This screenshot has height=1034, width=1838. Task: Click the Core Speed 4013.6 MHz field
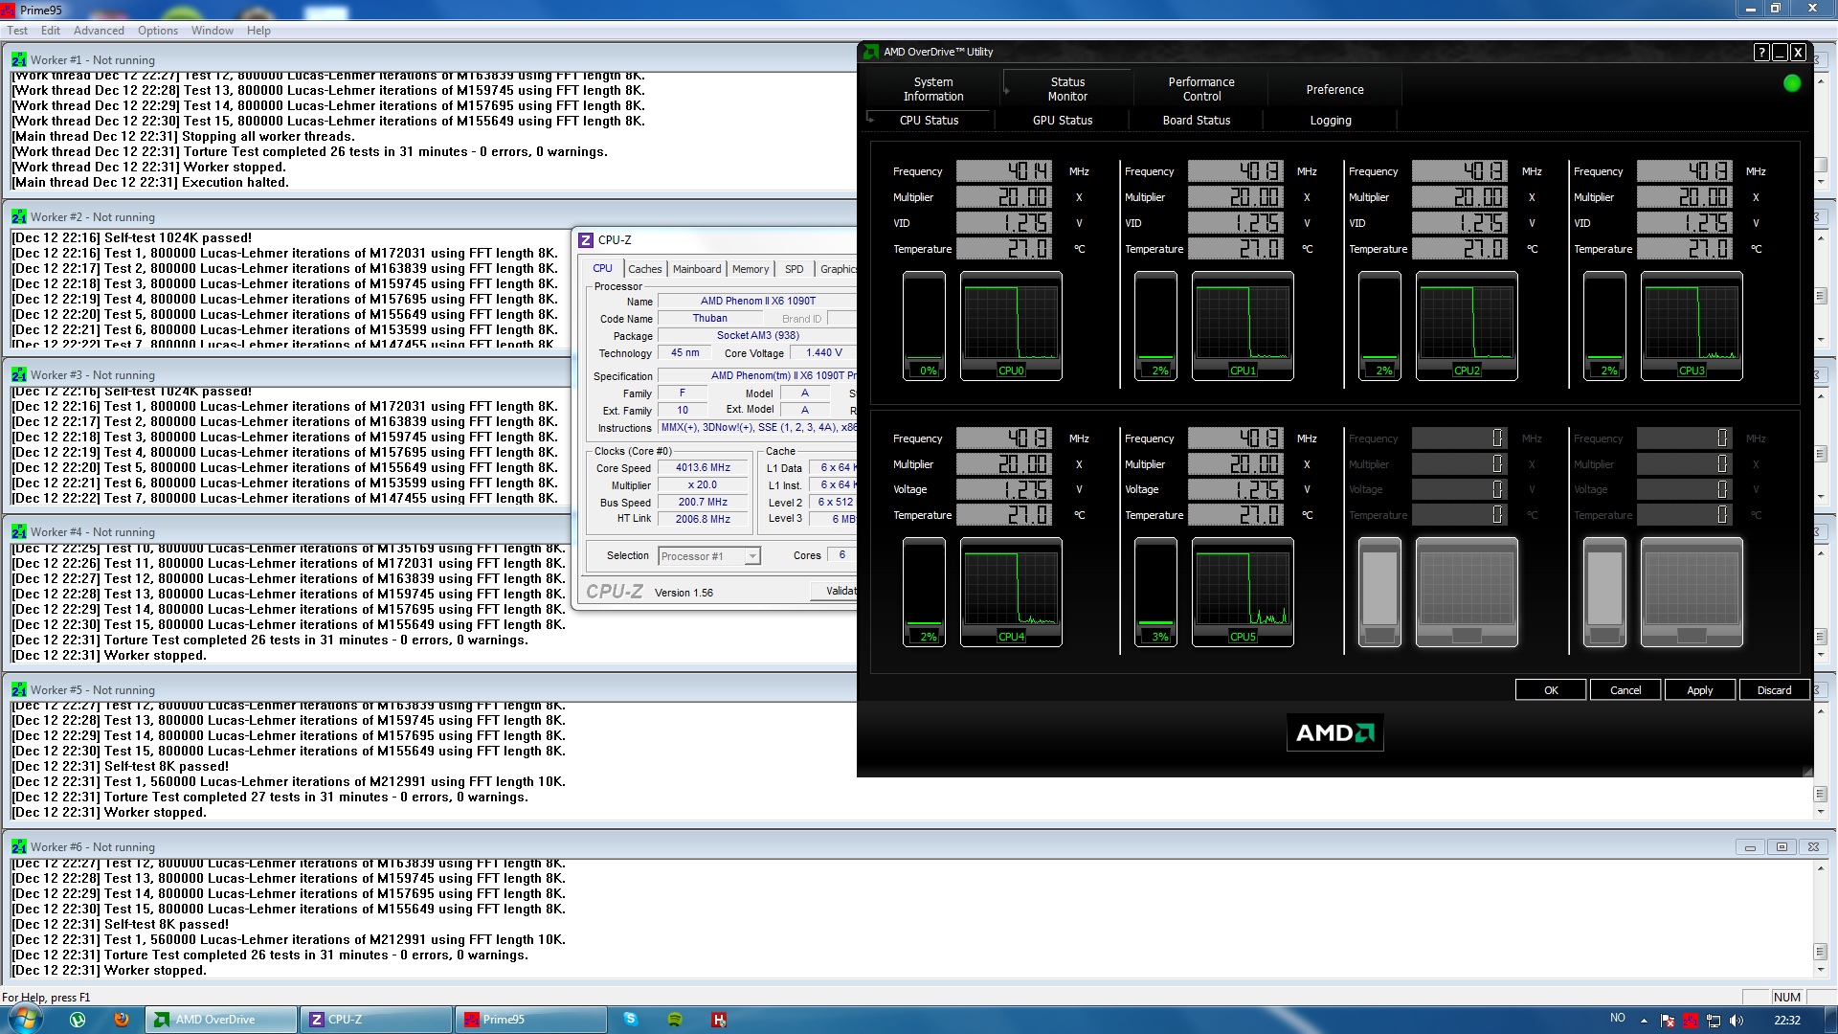(x=704, y=468)
